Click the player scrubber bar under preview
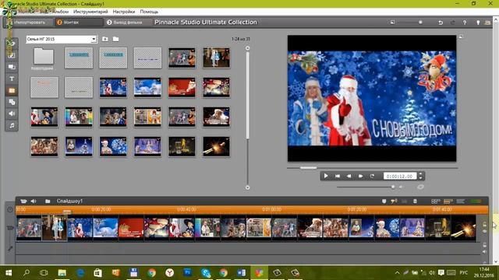Screen dimensions: 499x280 (x=373, y=168)
